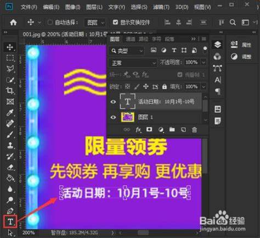Screen dimensions: 260x238
Task: Toggle lock all padlock icon
Action: point(165,86)
